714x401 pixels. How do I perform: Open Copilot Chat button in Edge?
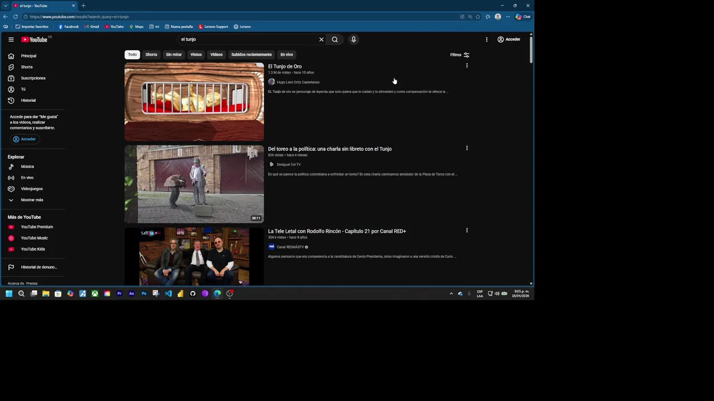[x=523, y=17]
